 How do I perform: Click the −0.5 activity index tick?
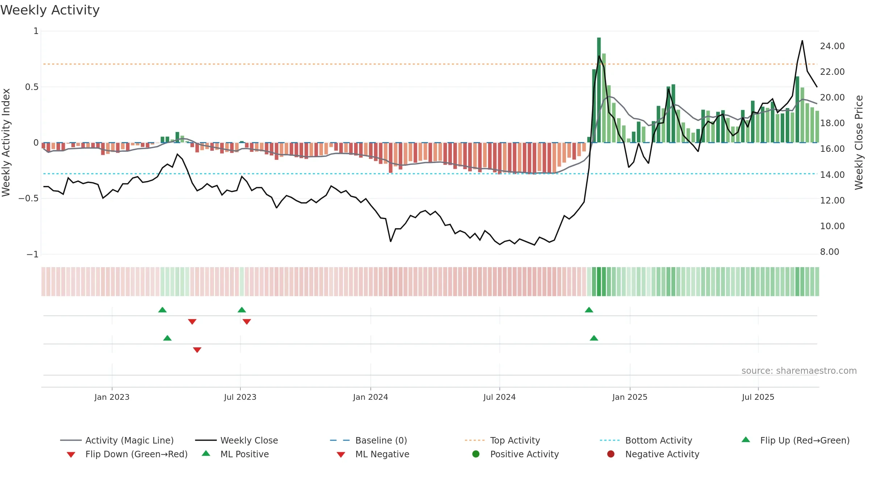click(x=28, y=198)
